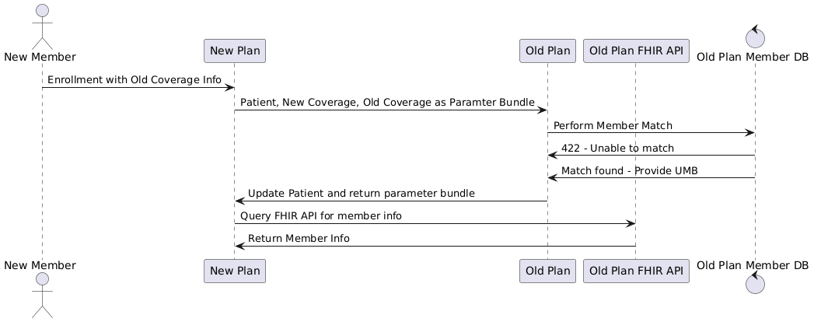Viewport: 814px width, 322px height.
Task: Select the 'Match found - Provide UMB' message
Action: coord(629,170)
